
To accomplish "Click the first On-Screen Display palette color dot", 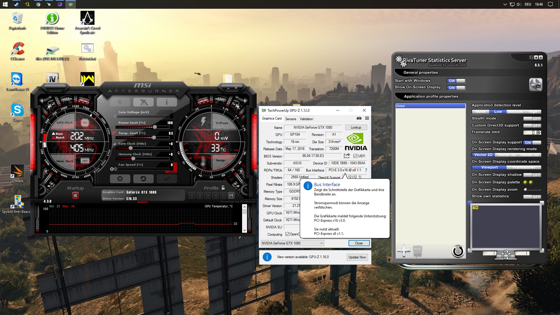I will point(525,182).
